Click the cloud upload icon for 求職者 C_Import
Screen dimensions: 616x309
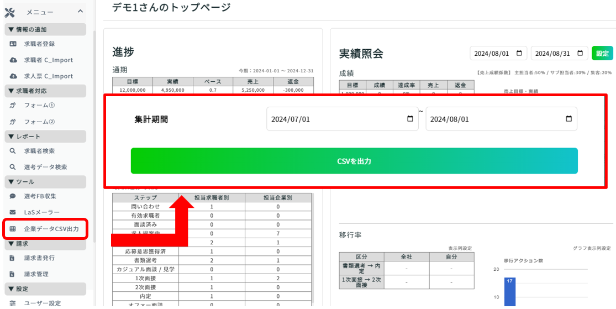coord(13,60)
